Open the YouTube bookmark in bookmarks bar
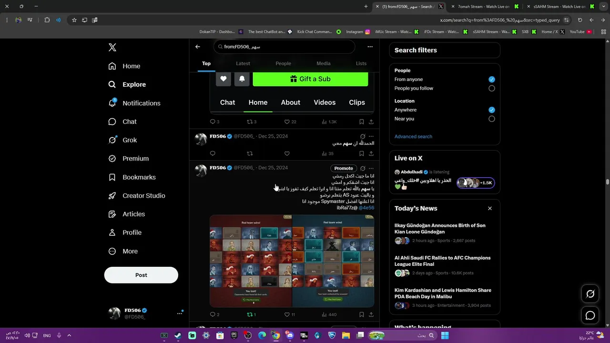The width and height of the screenshot is (610, 343). [x=581, y=32]
